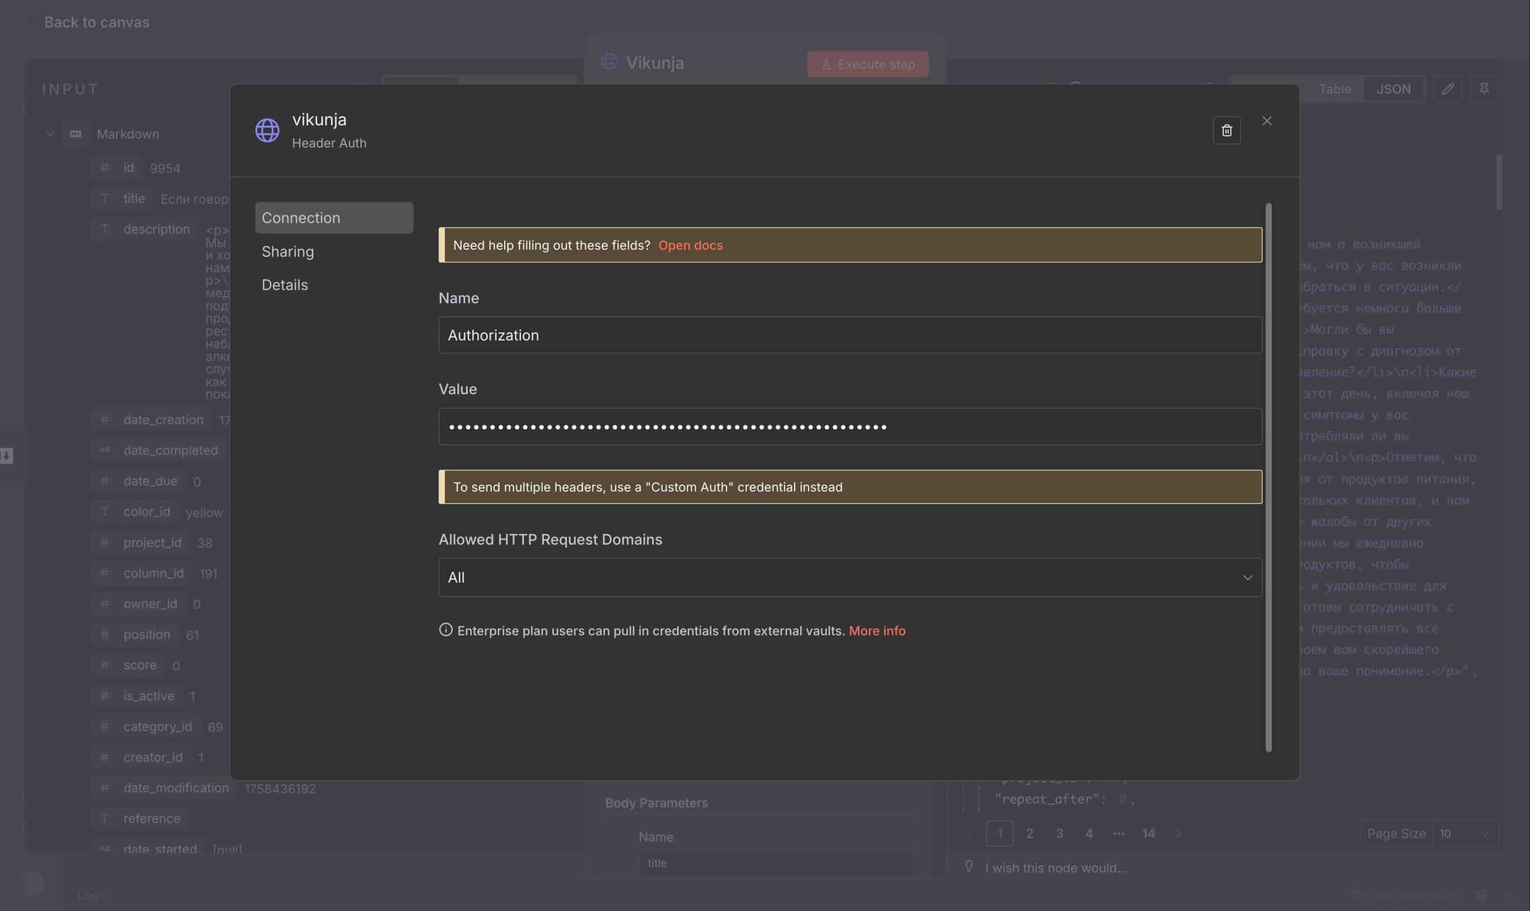
Task: Click the lightbulb icon near feedback text
Action: (968, 867)
